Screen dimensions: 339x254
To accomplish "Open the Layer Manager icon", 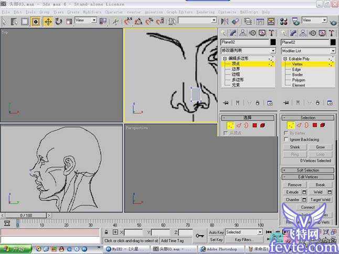I will [x=248, y=21].
